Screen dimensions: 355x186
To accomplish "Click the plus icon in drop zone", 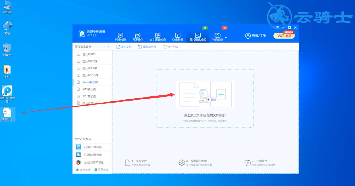I will 221,95.
